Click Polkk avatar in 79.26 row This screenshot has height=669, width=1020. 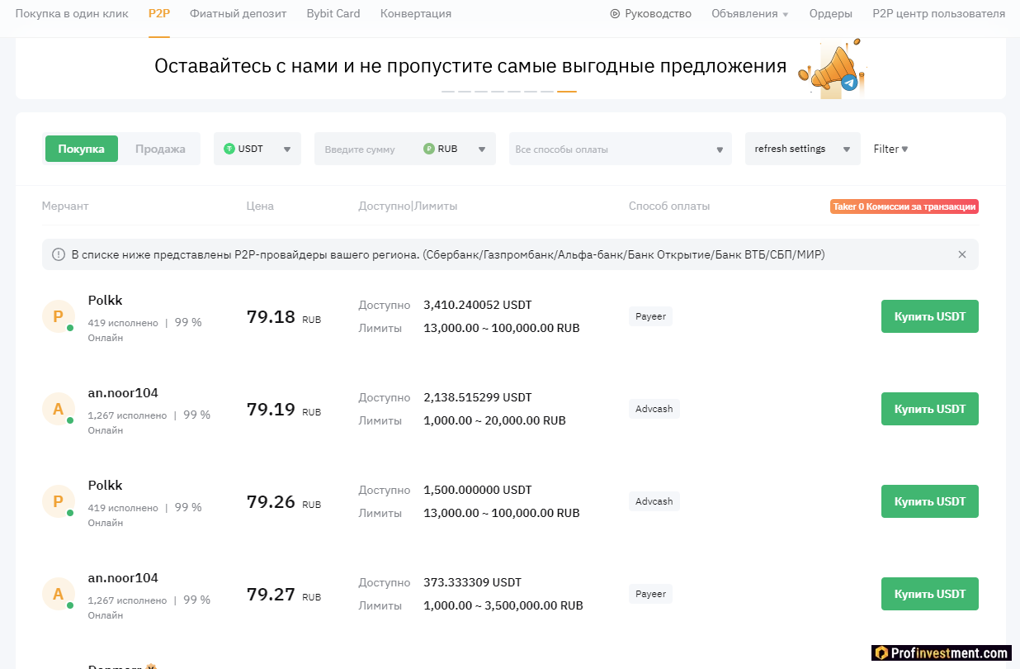click(x=59, y=501)
